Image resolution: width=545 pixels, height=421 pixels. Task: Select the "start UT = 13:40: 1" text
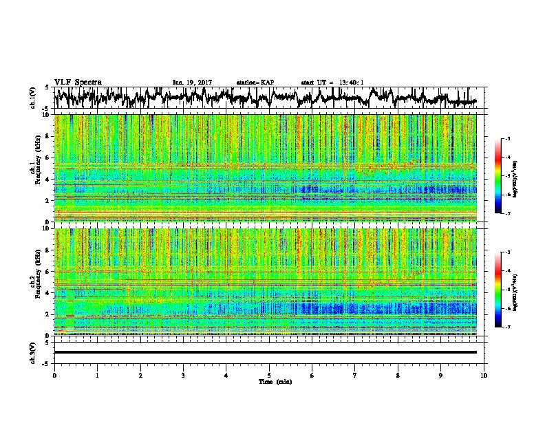pos(332,83)
